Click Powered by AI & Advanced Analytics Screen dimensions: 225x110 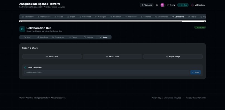[166, 98]
